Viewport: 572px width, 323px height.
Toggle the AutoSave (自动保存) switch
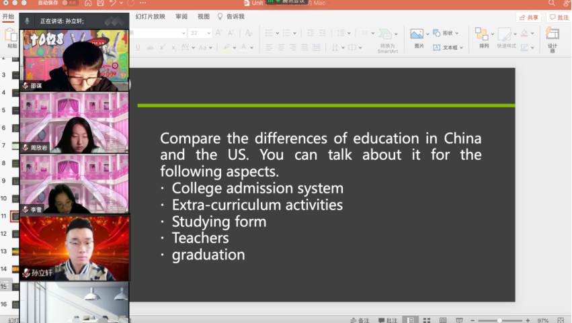point(70,3)
